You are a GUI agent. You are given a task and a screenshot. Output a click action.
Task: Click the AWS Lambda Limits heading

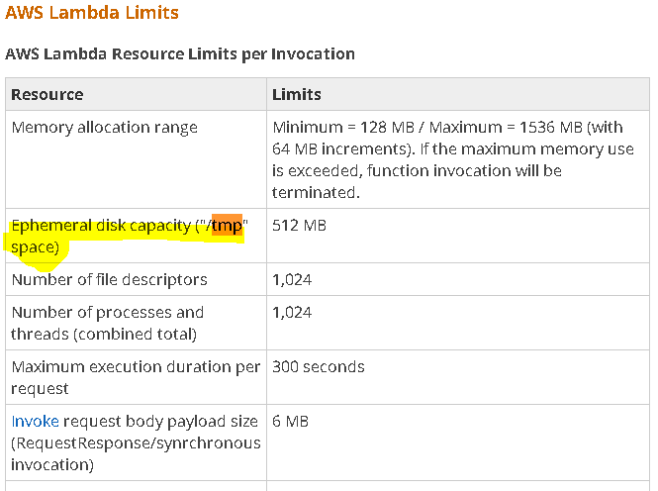(x=92, y=14)
